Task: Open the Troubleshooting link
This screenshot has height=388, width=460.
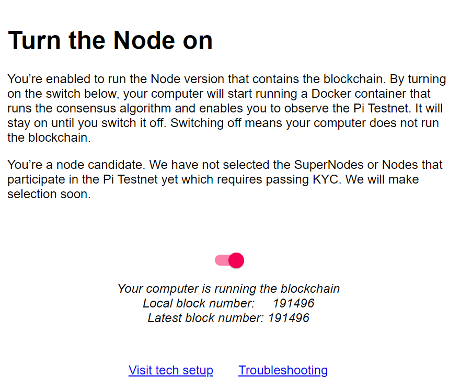Action: 283,370
